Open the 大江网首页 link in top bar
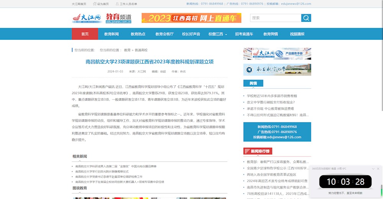 pyautogui.click(x=79, y=4)
